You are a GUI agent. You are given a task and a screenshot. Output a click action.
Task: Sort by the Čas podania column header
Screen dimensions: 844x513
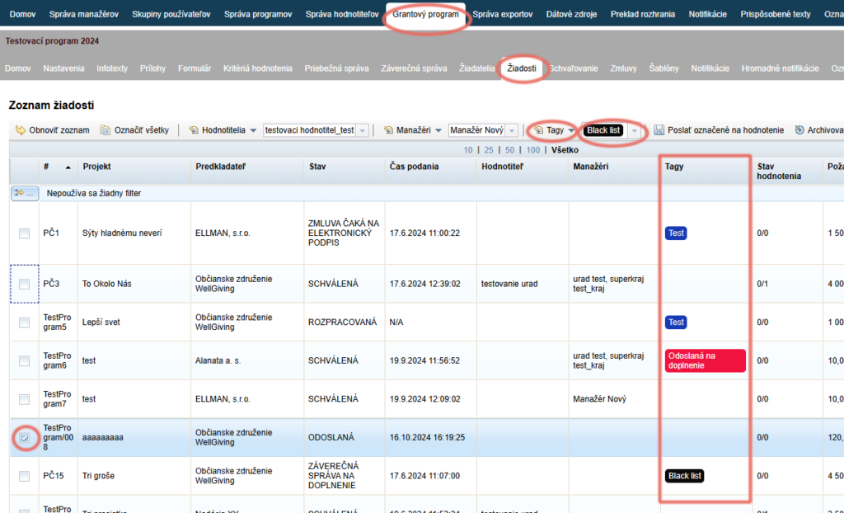click(414, 167)
